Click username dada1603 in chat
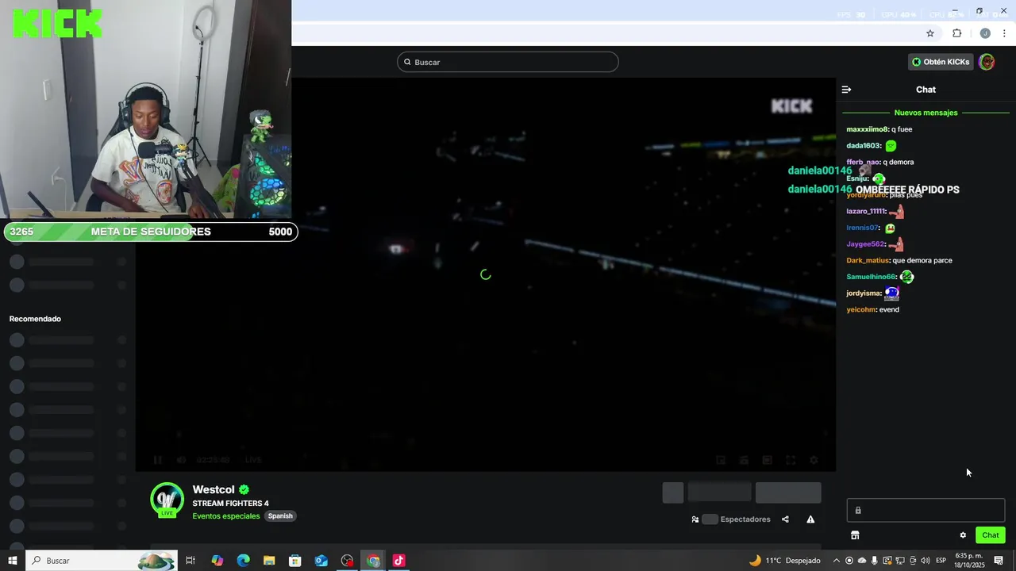This screenshot has width=1016, height=571. pos(864,146)
